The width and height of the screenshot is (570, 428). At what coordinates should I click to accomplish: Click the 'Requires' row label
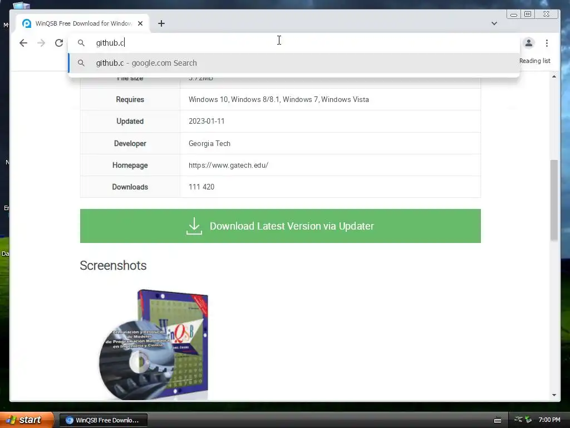pyautogui.click(x=130, y=99)
